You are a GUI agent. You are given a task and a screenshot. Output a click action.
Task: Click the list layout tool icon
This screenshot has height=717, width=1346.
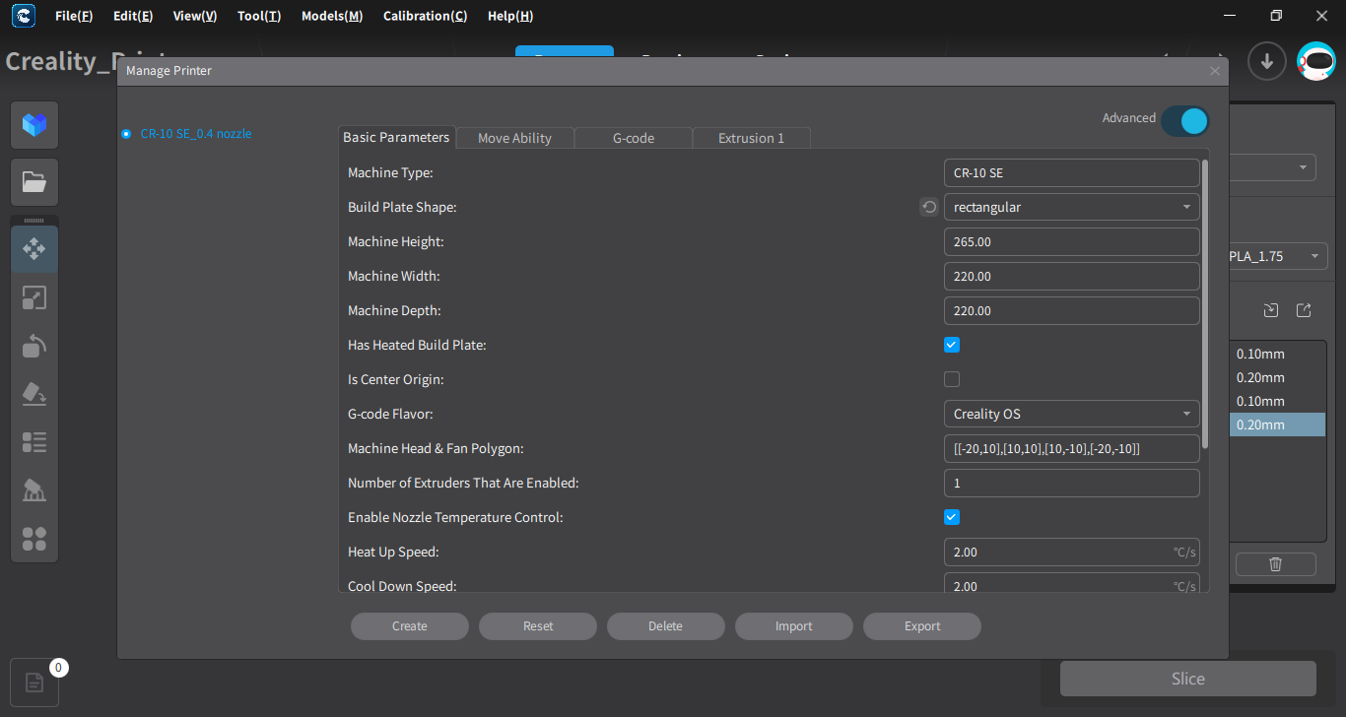pos(34,442)
